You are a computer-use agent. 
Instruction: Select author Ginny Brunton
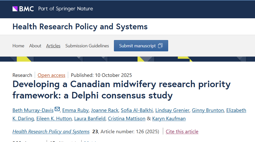coord(207,110)
